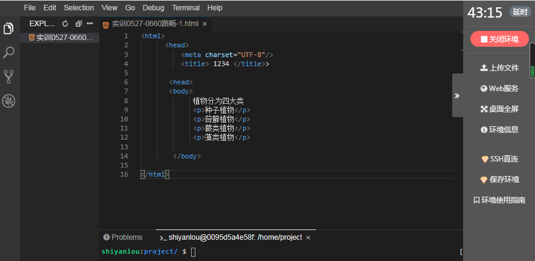Image resolution: width=535 pixels, height=261 pixels.
Task: Open the File menu
Action: pos(30,8)
